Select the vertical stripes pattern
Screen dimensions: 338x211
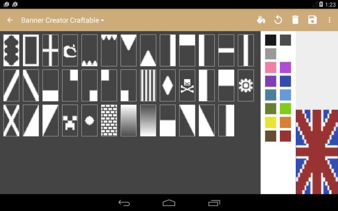tap(148, 85)
